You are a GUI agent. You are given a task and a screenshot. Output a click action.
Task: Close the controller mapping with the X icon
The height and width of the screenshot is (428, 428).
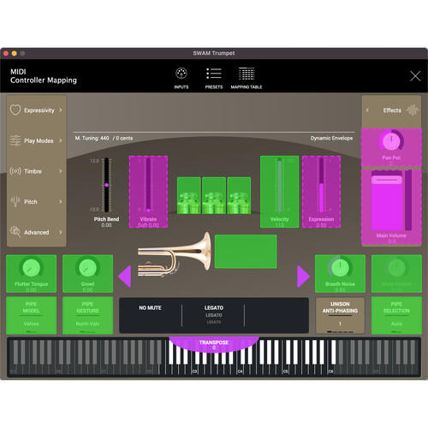(x=415, y=76)
